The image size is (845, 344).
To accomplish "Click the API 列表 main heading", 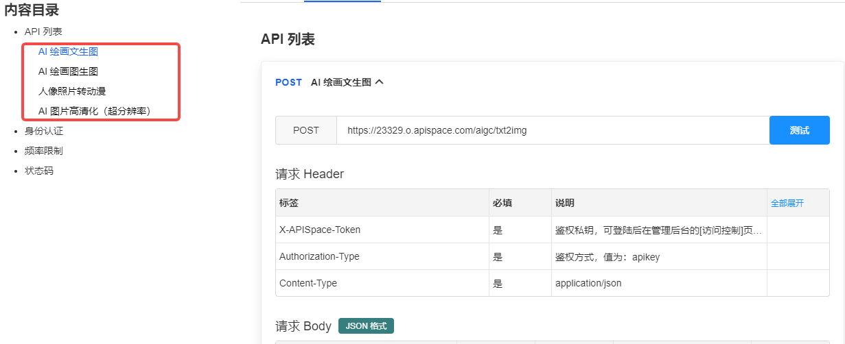I will click(288, 39).
